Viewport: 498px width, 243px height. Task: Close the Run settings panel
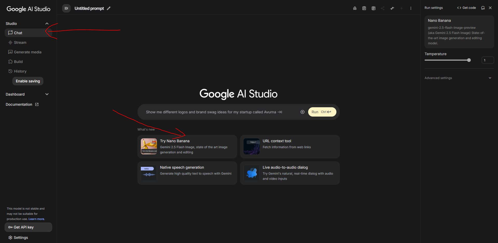(490, 8)
